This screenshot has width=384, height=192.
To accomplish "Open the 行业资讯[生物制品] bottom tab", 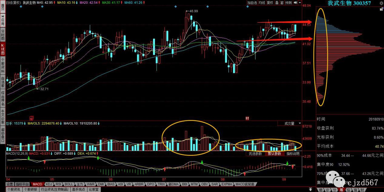I will point(55,190).
